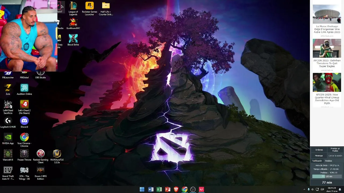Click the Prestar un Pedido button
The height and width of the screenshot is (193, 344).
tap(335, 150)
